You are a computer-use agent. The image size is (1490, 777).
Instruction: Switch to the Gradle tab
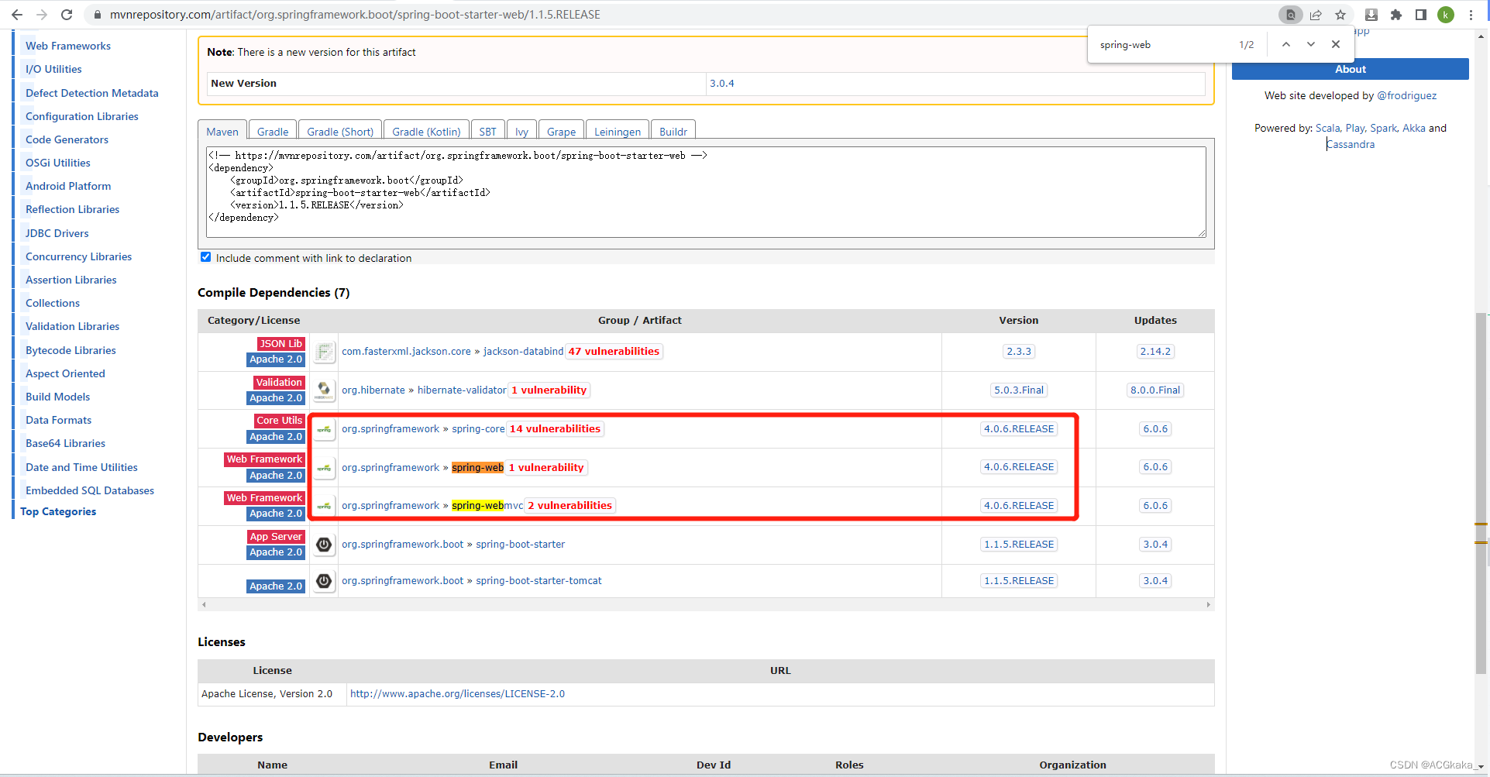pyautogui.click(x=273, y=132)
